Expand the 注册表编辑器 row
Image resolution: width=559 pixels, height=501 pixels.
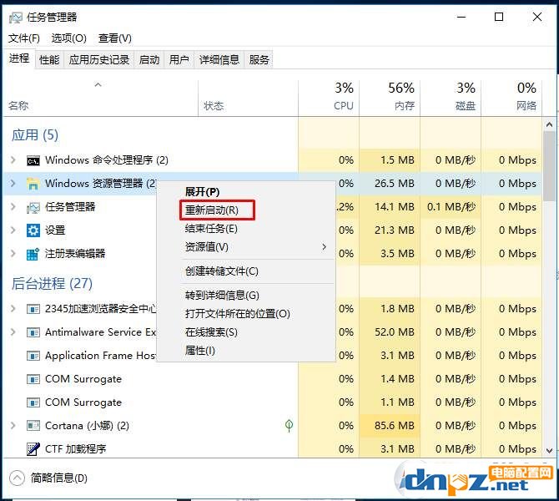13,253
